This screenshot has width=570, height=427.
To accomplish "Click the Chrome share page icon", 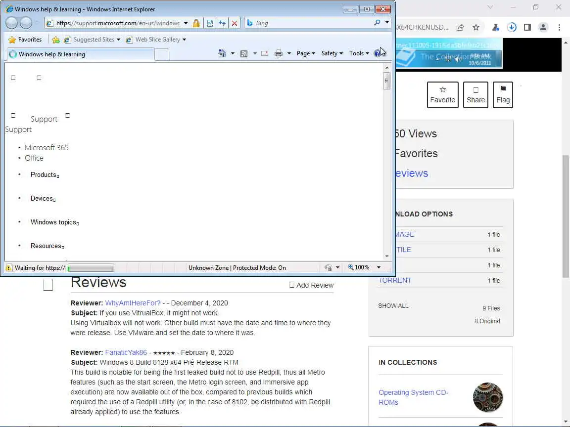I will click(460, 27).
